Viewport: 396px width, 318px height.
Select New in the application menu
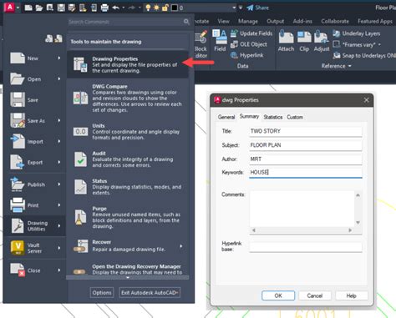pyautogui.click(x=35, y=58)
